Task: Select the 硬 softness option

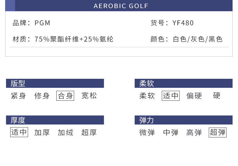Action: tap(217, 96)
